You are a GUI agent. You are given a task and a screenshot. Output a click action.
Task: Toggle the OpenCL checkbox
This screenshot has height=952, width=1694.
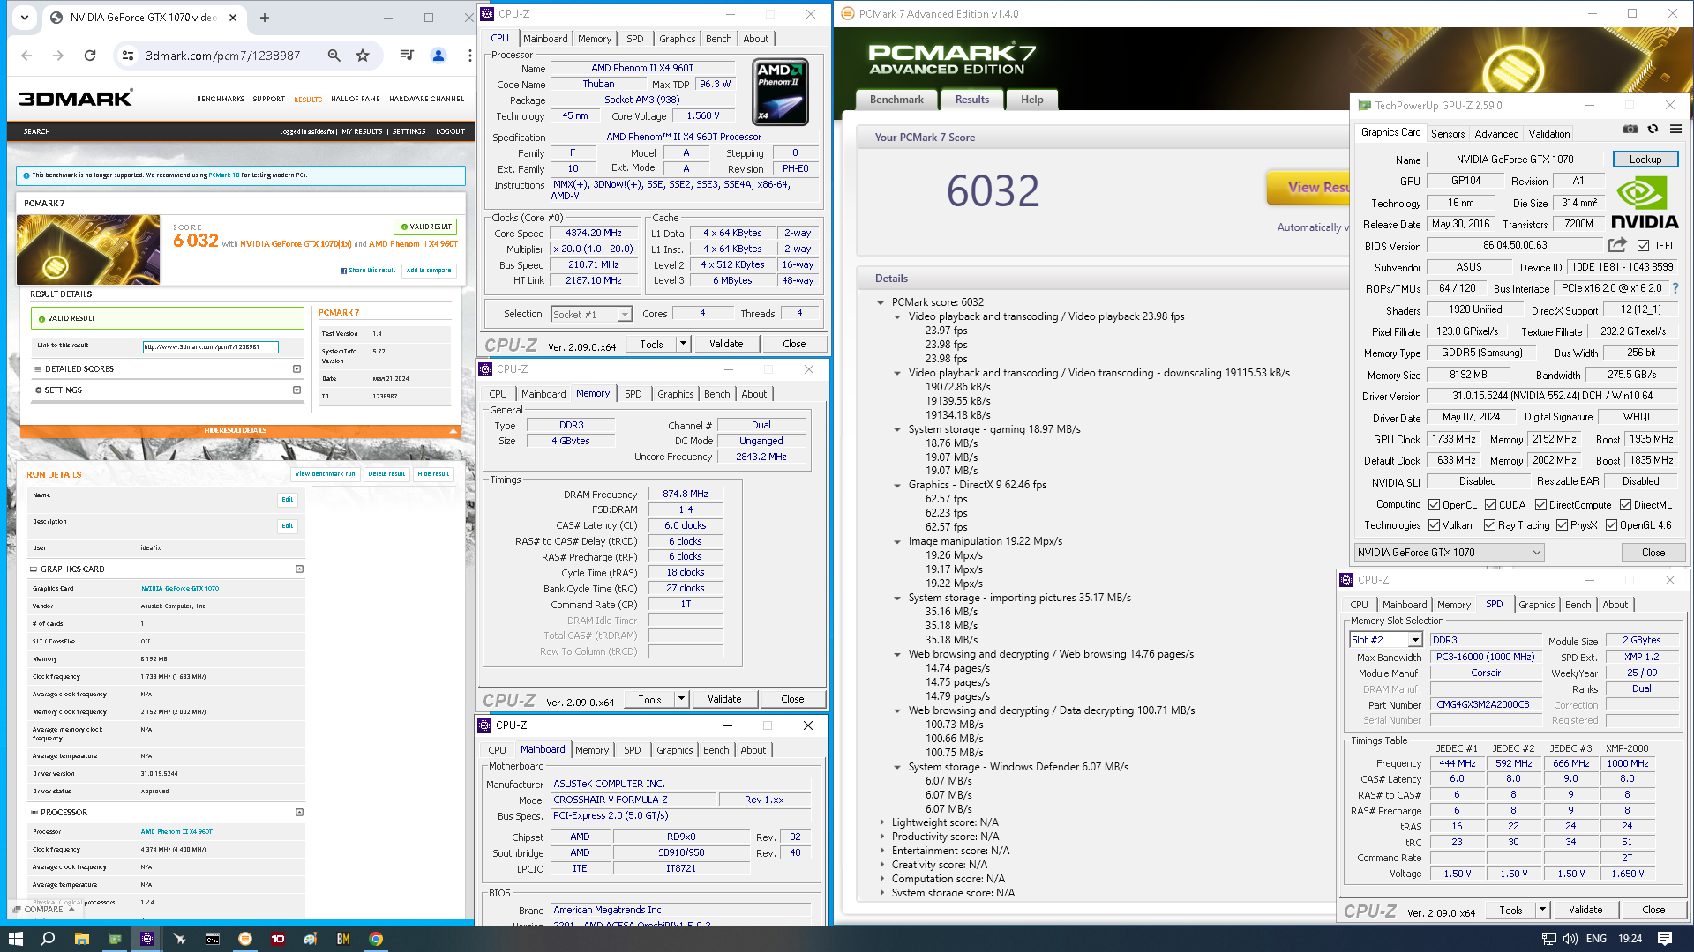pos(1435,505)
